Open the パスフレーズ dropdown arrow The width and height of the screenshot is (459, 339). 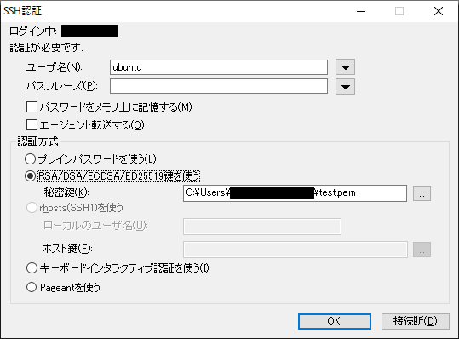coord(346,87)
